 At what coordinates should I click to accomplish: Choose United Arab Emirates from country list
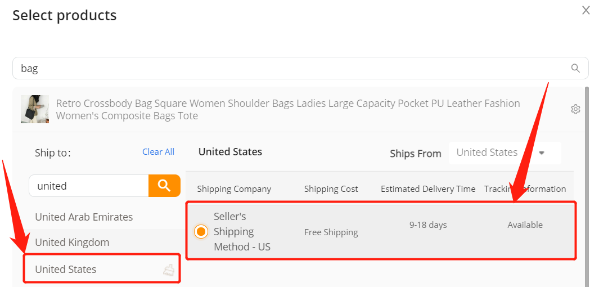[x=84, y=217]
